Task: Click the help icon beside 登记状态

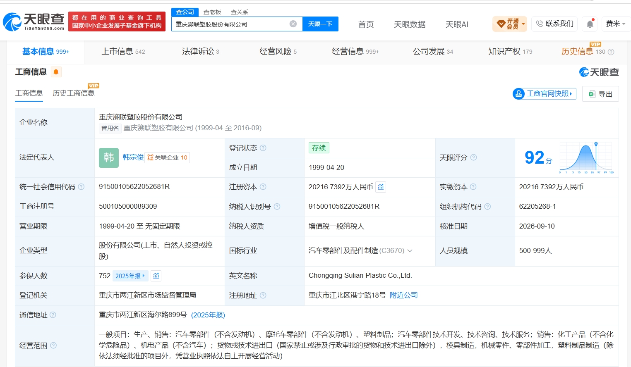Action: [263, 148]
